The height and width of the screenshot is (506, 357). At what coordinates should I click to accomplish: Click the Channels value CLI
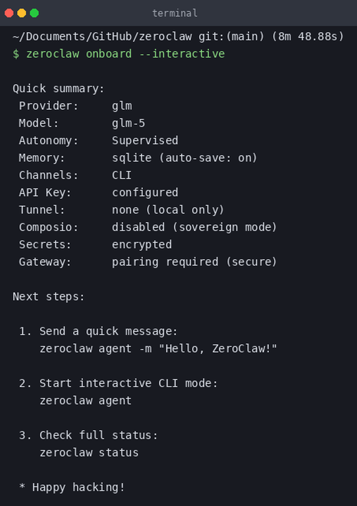(122, 175)
